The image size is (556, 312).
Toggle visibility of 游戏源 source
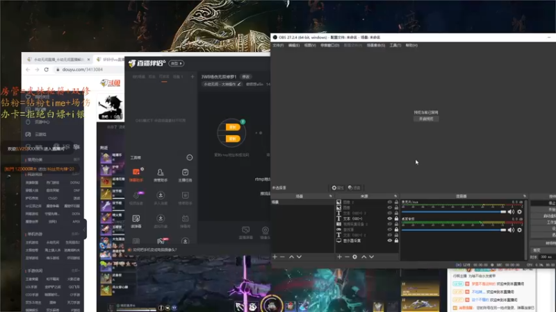pos(390,229)
